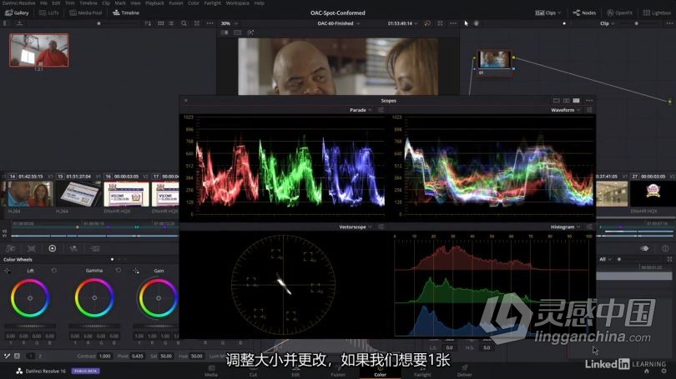Open the Parade scope type dropdown
The image size is (676, 379).
(361, 110)
